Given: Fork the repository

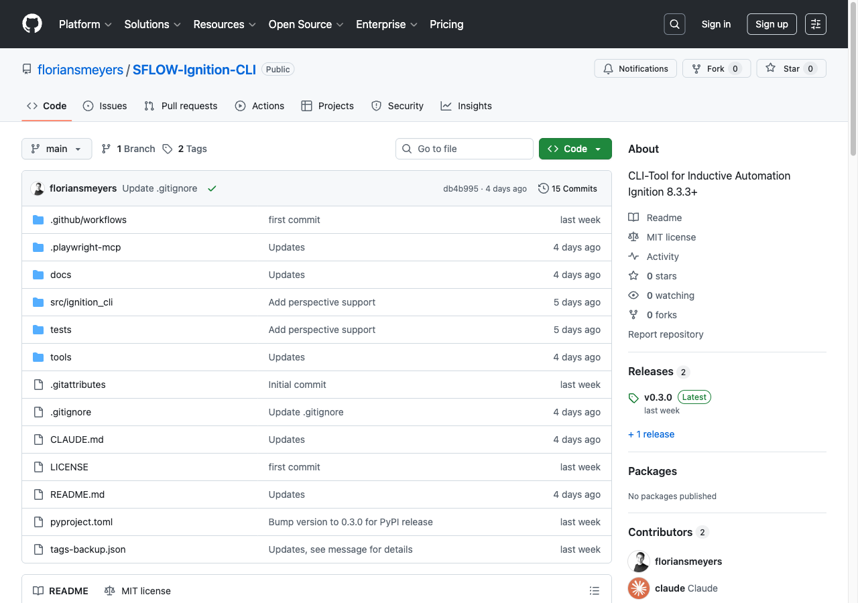Looking at the screenshot, I should 716,68.
